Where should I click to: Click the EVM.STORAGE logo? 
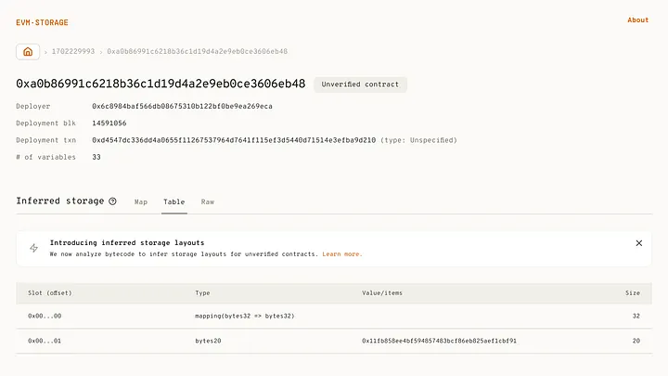[x=42, y=22]
